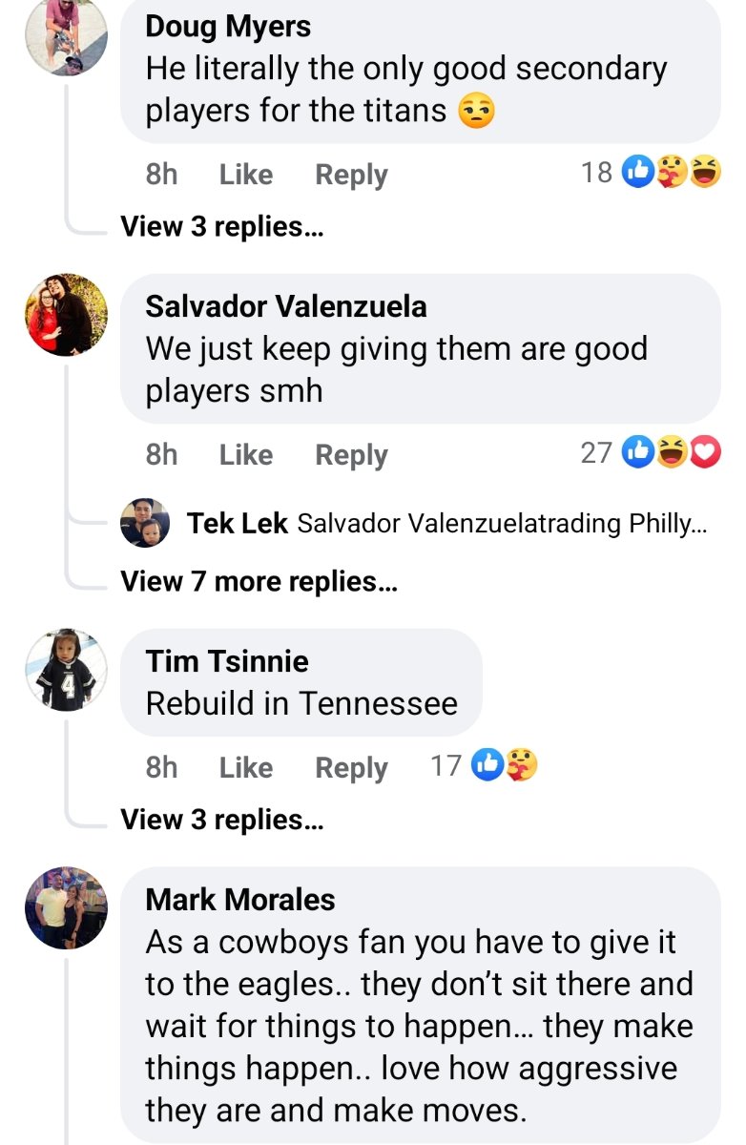
Task: Reply to Salvador Valenzuela's comment
Action: (x=351, y=455)
